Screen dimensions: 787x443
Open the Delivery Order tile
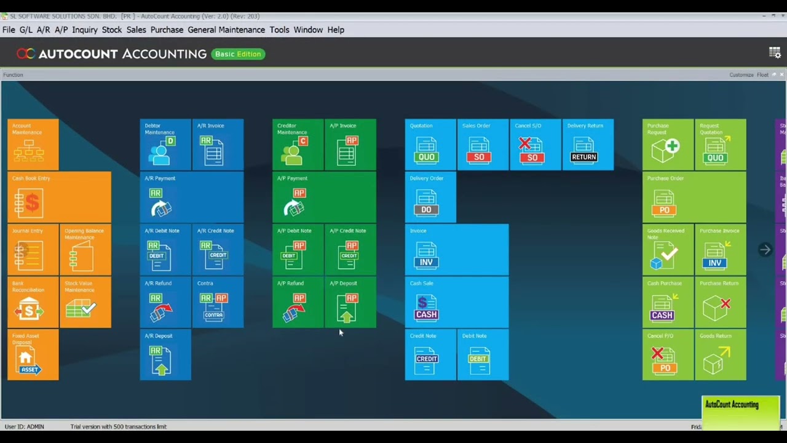click(x=430, y=197)
